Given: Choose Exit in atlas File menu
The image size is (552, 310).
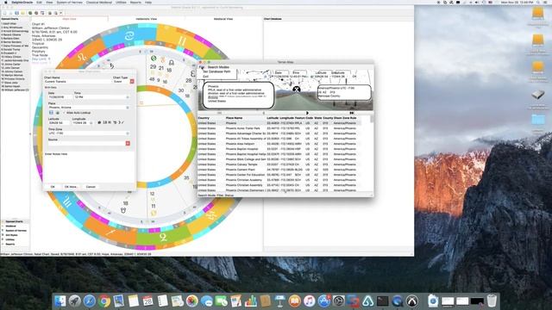Looking at the screenshot, I should click(205, 77).
